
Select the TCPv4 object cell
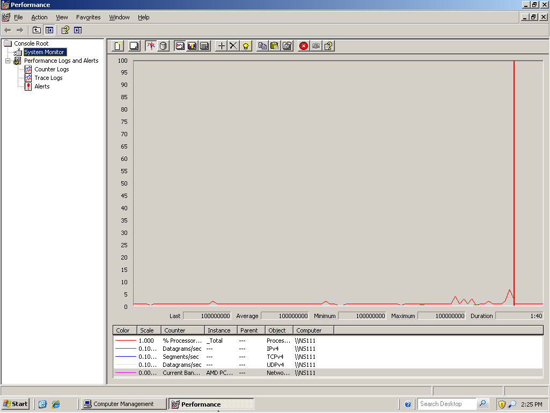pos(275,357)
